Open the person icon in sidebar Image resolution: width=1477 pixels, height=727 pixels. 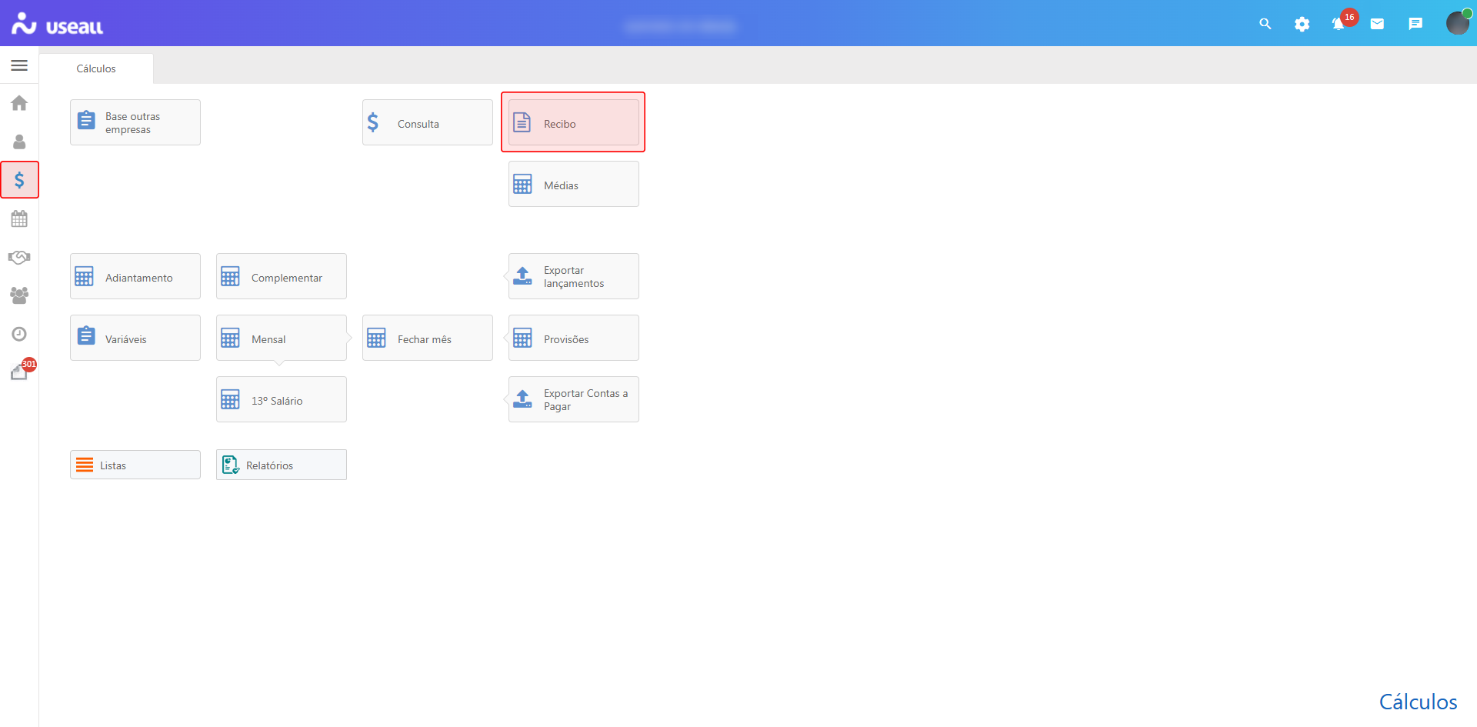tap(19, 142)
